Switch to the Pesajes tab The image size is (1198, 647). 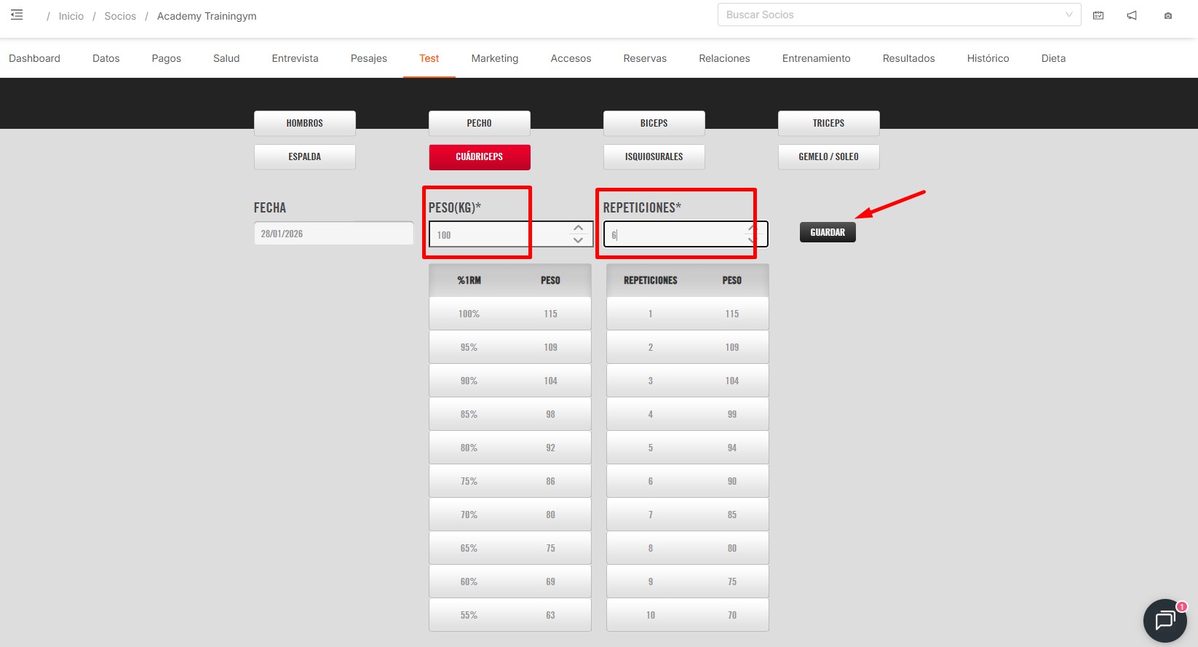click(x=368, y=58)
